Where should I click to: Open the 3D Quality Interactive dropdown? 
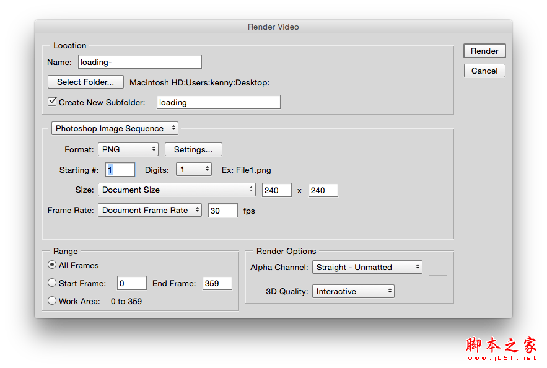pyautogui.click(x=353, y=291)
